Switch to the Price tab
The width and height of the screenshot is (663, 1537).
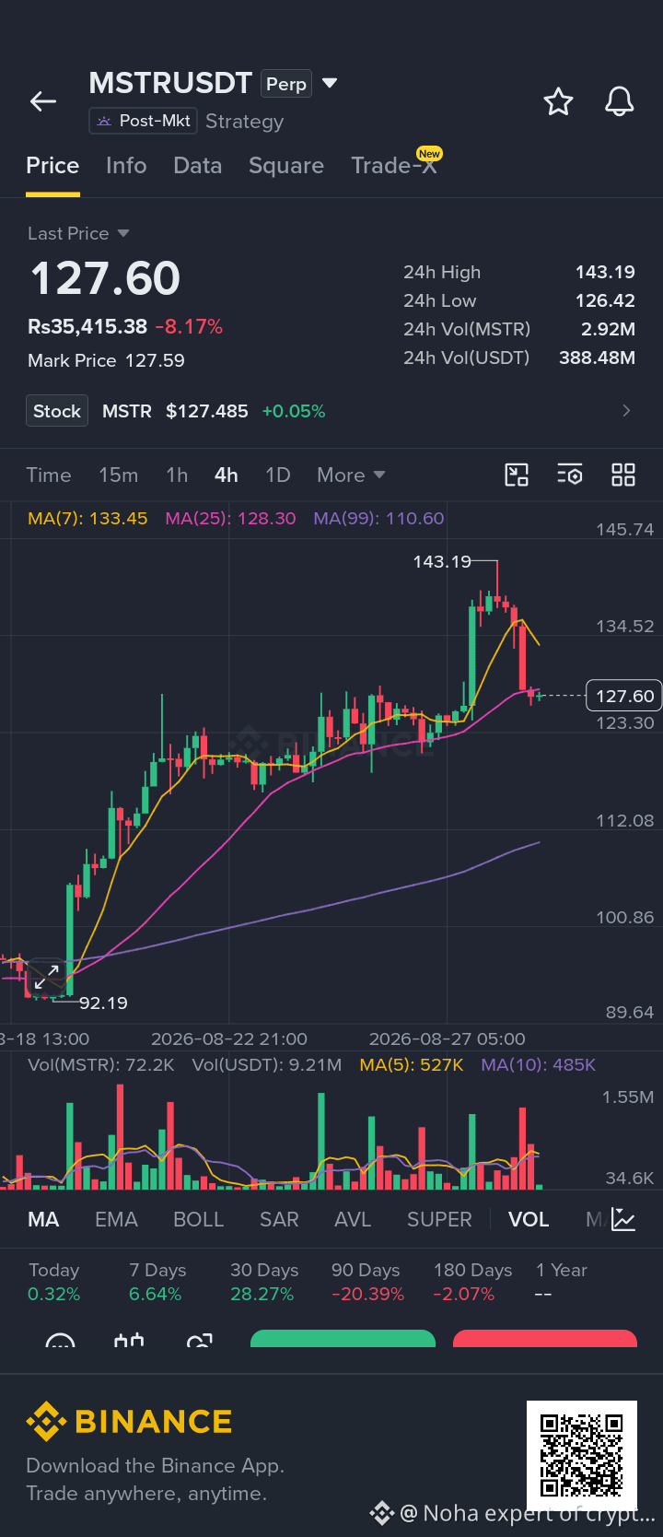pyautogui.click(x=52, y=165)
